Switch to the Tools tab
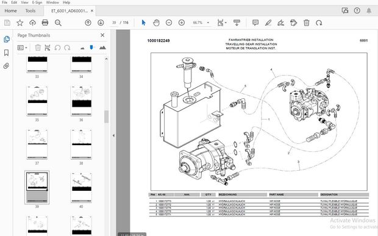Screen dimensions: 378x236 (x=30, y=10)
